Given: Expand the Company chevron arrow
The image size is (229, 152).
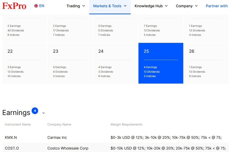Looking at the screenshot, I should tap(197, 6).
